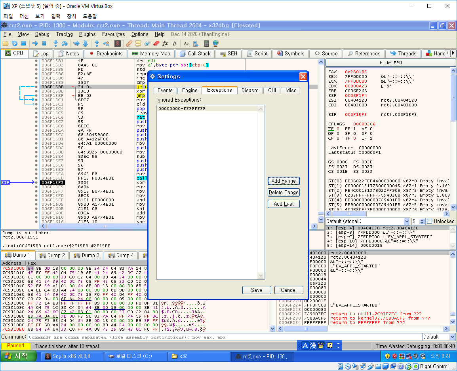Click in the Command input field
Viewport: 457px width, 371px height.
pos(225,337)
